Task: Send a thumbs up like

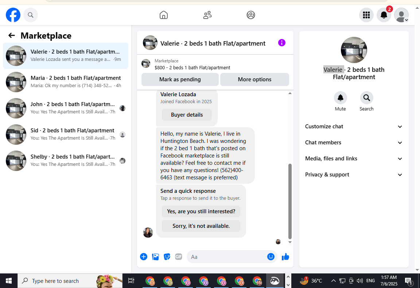Action: coord(285,257)
